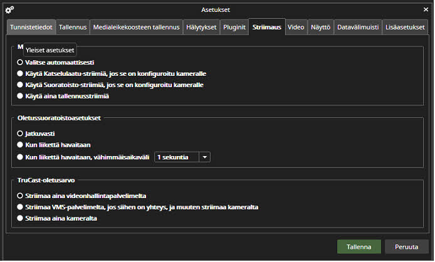The image size is (435, 262).
Task: Select the Pluginit tab
Action: [234, 28]
